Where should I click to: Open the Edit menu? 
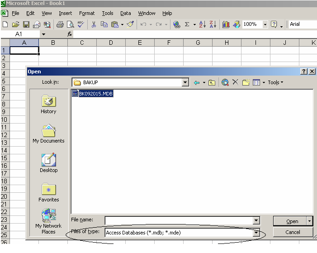tap(30, 14)
